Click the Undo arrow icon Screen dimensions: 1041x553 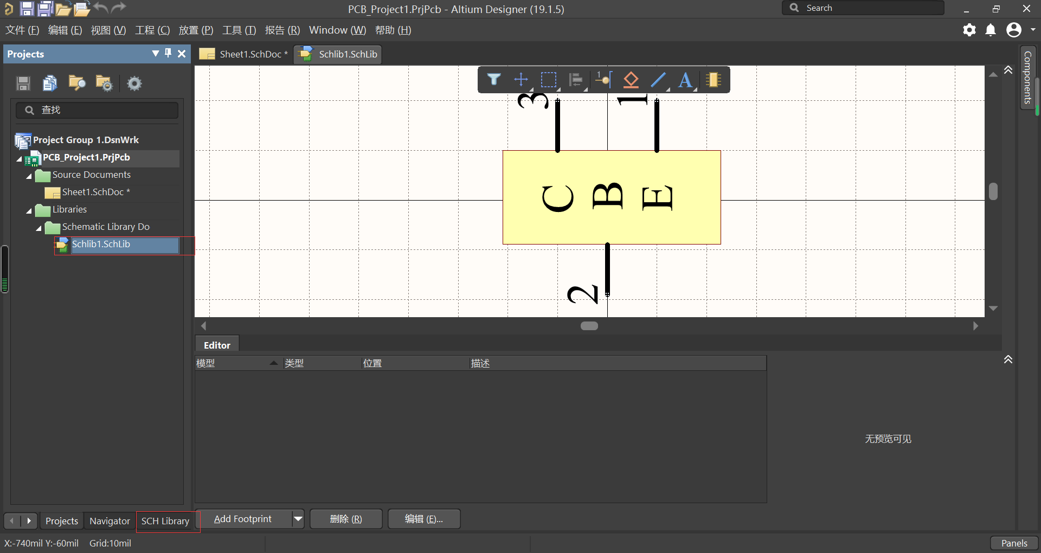101,8
